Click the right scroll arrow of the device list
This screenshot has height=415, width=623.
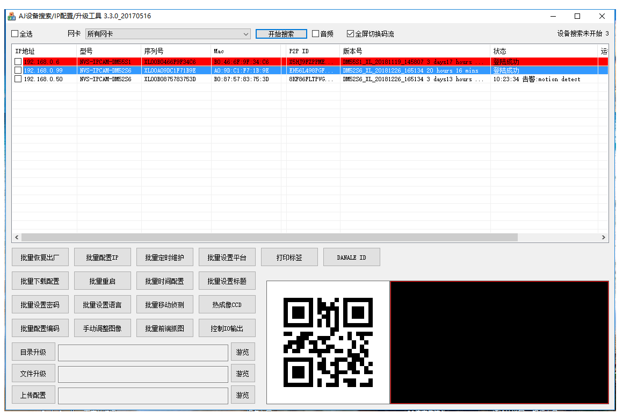(603, 237)
